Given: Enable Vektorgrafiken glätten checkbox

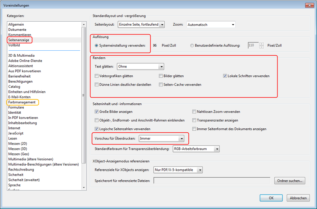Looking at the screenshot, I should coord(97,76).
